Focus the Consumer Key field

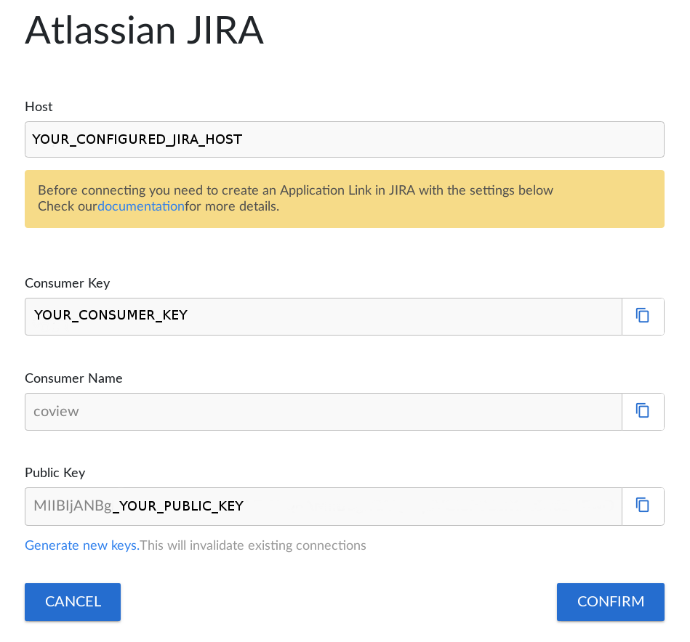pos(324,317)
